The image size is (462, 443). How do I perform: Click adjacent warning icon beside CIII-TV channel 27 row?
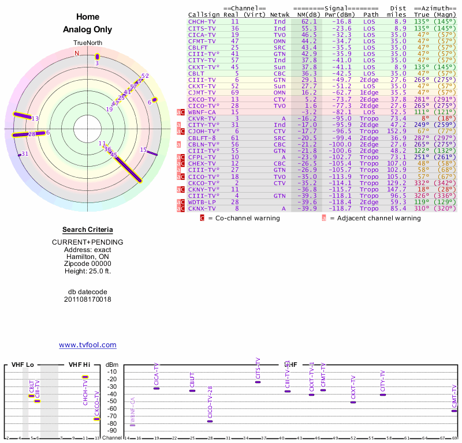coord(180,170)
